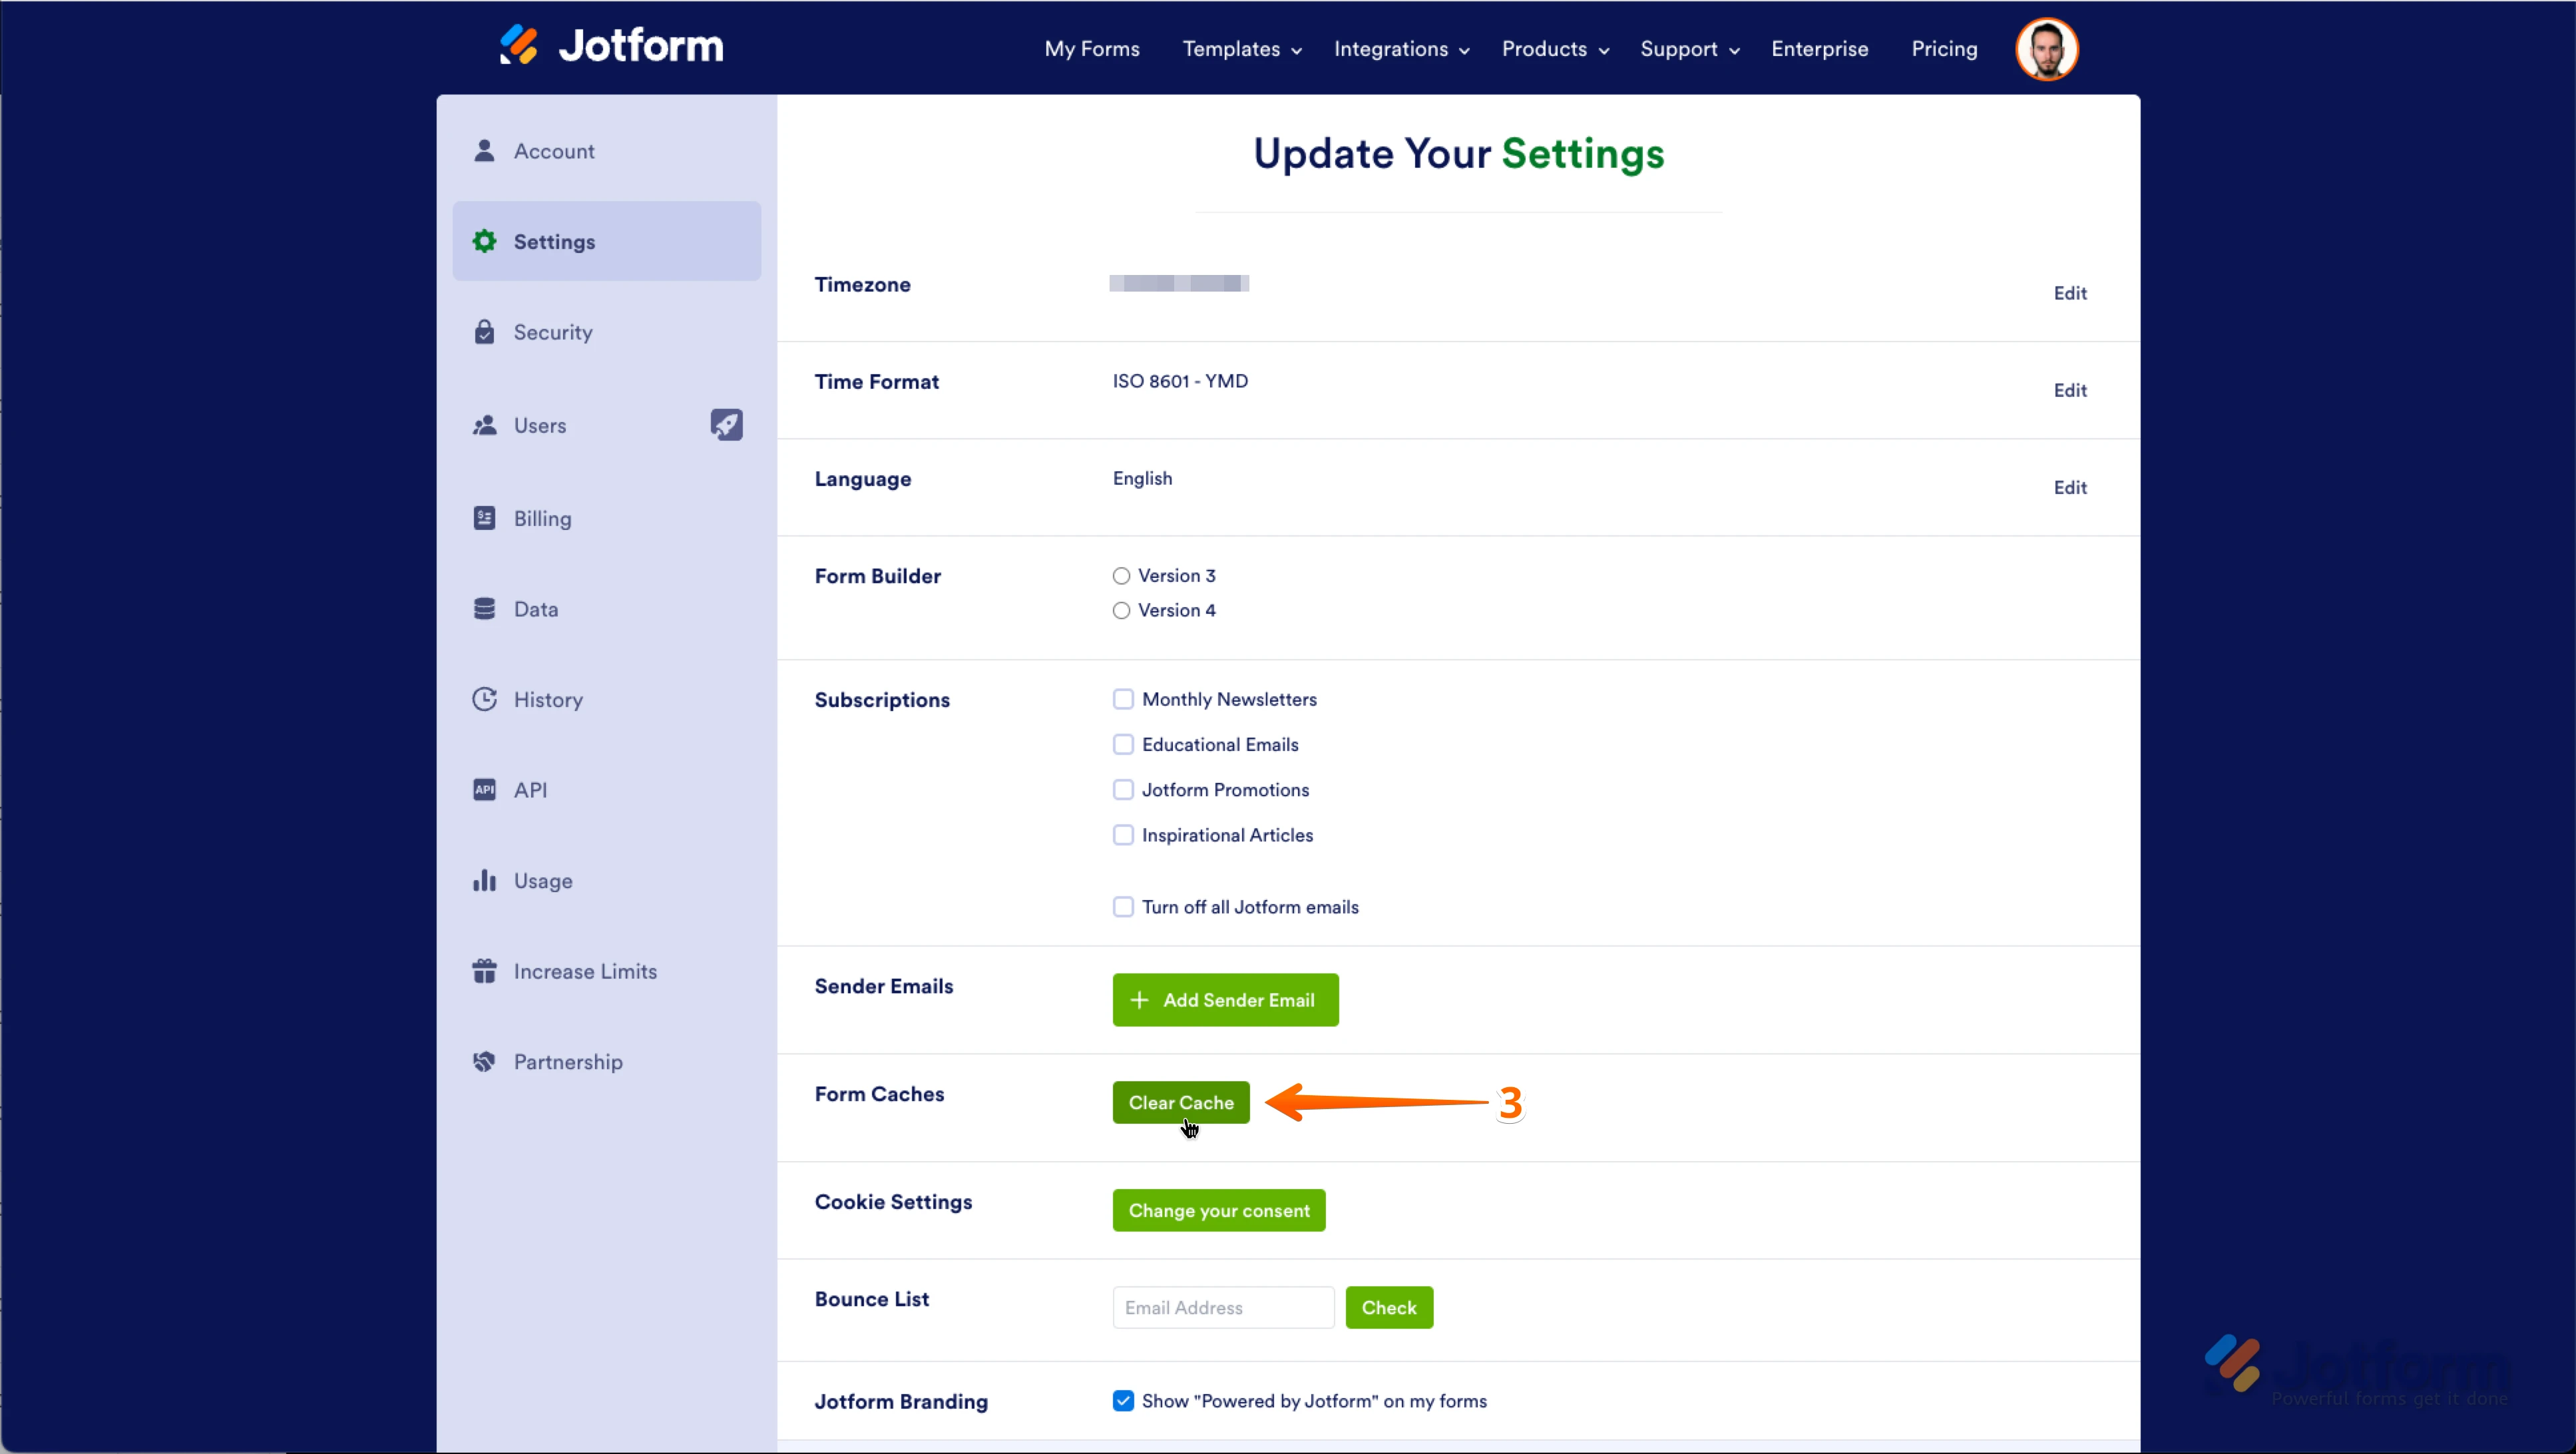The image size is (2576, 1454).
Task: Click the Jotform logo icon
Action: pos(519,46)
